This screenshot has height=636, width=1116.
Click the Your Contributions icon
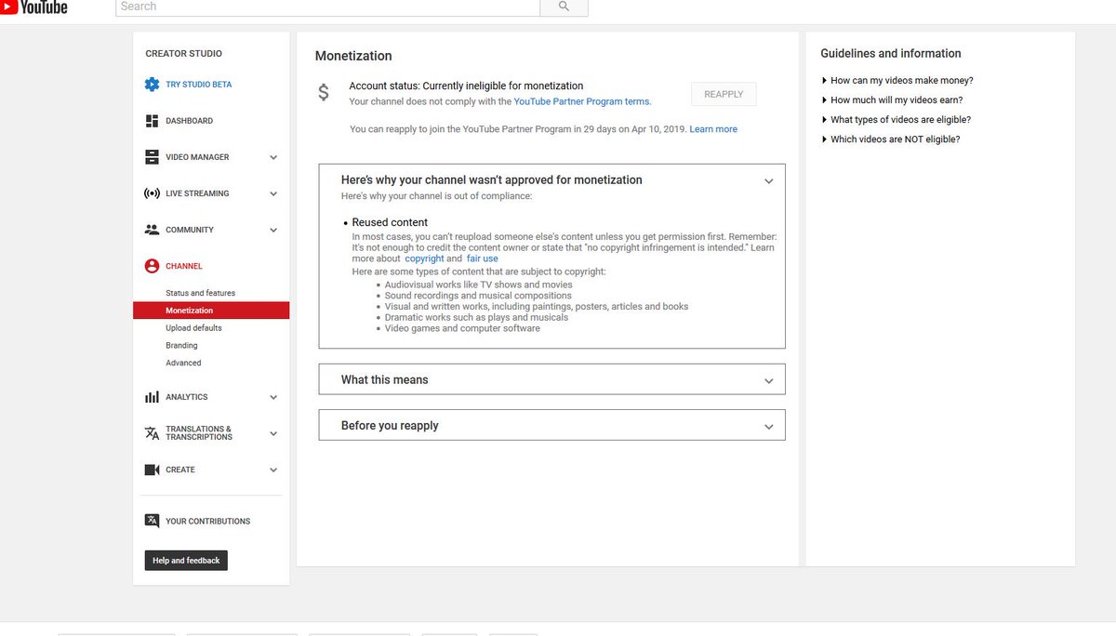coord(152,521)
